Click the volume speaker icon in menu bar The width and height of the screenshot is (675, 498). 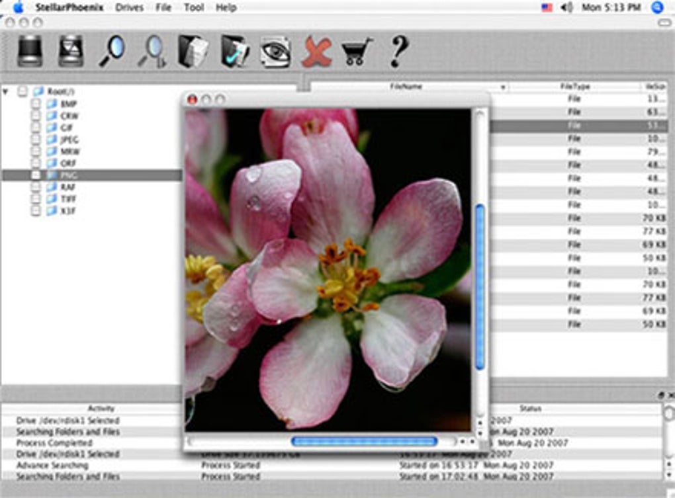pyautogui.click(x=567, y=7)
